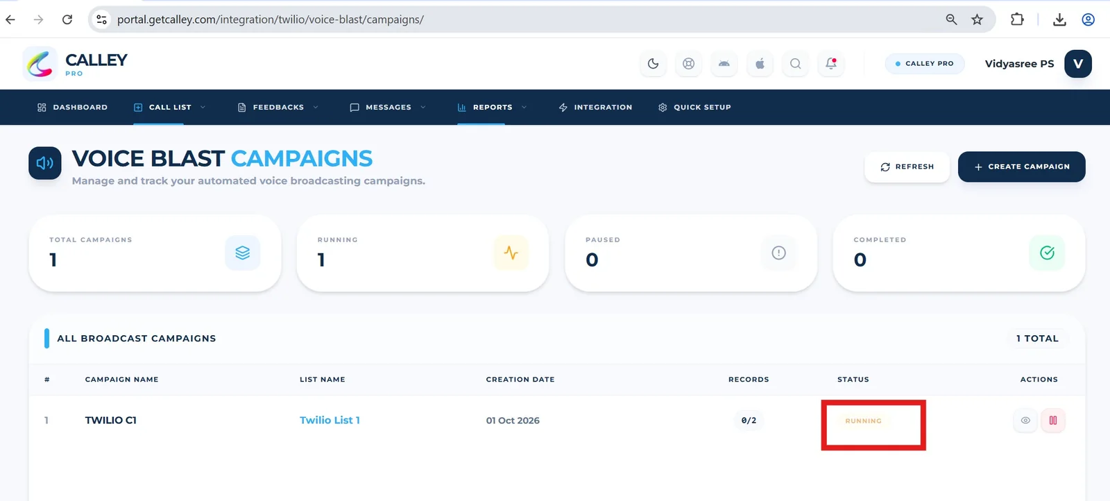The width and height of the screenshot is (1110, 501).
Task: Click Create Campaign button
Action: (1021, 167)
